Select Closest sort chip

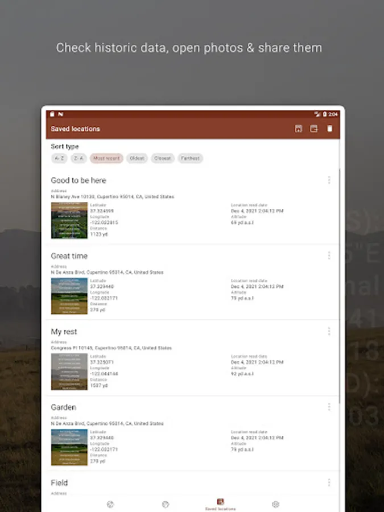[x=163, y=158]
